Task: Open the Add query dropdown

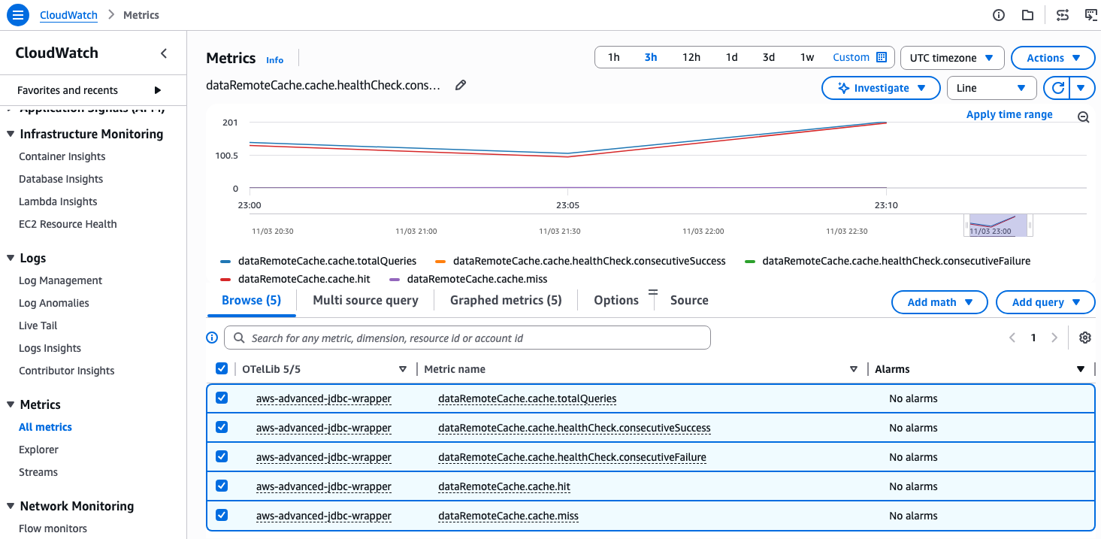Action: pos(1045,302)
